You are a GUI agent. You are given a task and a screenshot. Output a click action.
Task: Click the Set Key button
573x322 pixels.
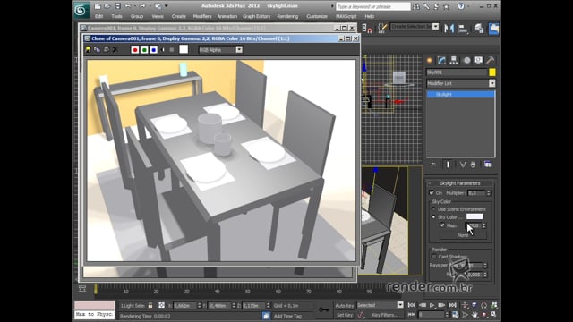tap(344, 315)
